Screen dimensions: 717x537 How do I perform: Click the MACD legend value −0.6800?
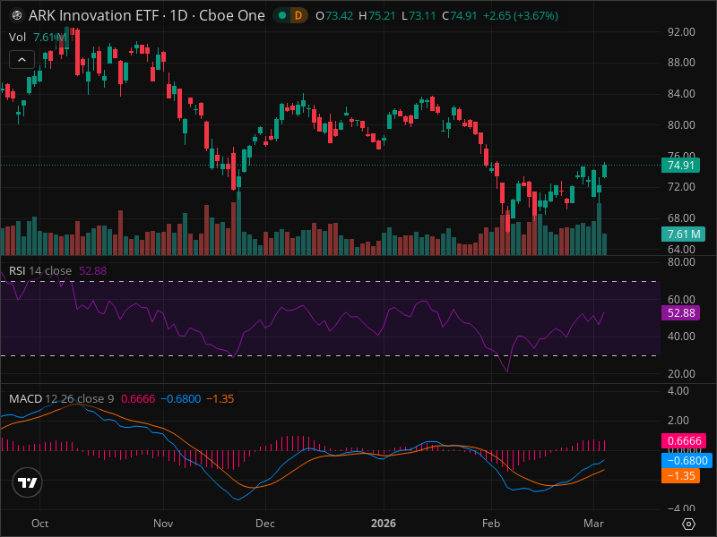[181, 398]
